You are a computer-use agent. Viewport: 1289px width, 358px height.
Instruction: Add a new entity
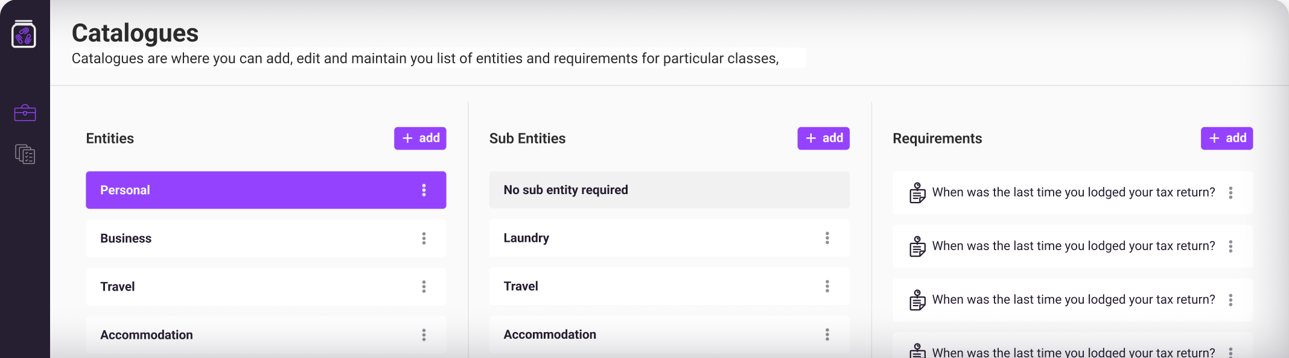(x=420, y=138)
